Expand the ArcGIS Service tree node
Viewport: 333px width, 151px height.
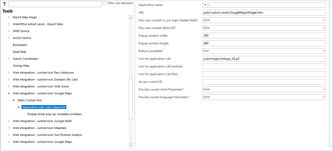(x=9, y=38)
